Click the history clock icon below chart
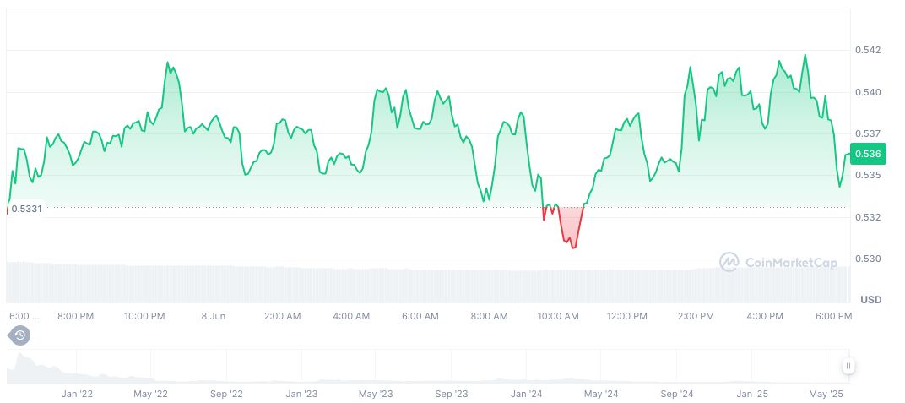 (19, 335)
